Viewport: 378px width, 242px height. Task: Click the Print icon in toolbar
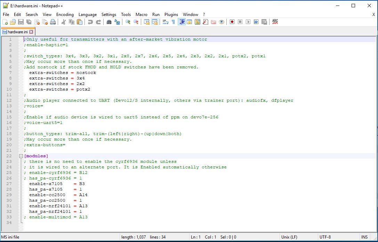coord(53,22)
